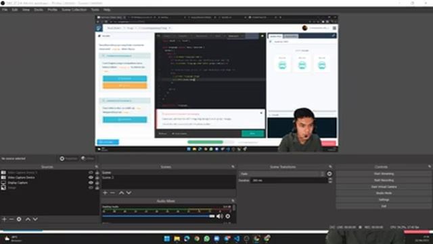Open Microsoft Edge from taskbar
Image resolution: width=433 pixels, height=244 pixels.
coord(187,239)
